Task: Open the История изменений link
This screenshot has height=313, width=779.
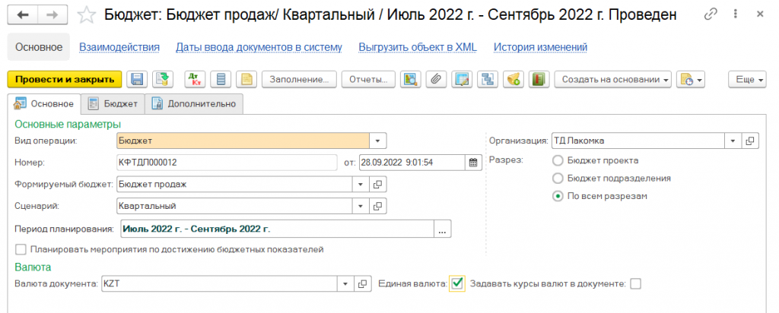Action: tap(540, 47)
